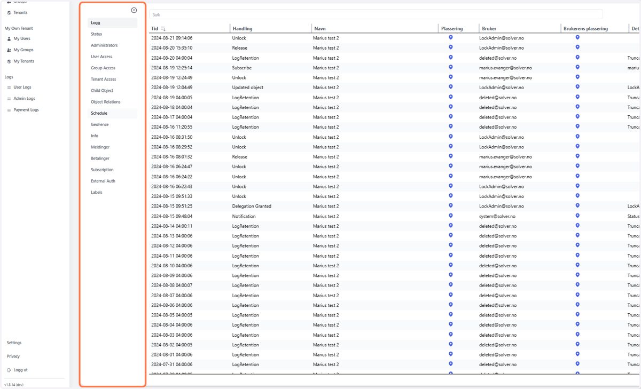Close the object side panel
The height and width of the screenshot is (389, 641).
[x=134, y=10]
